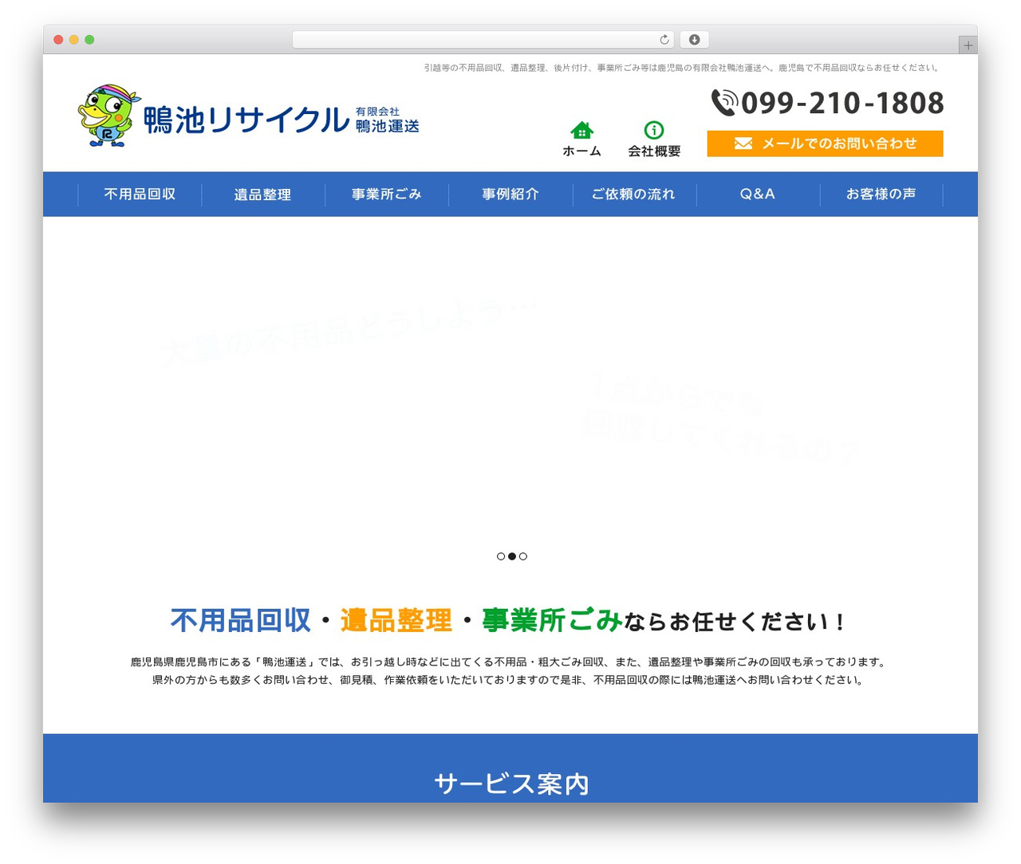Open Q&A menu item

(x=758, y=194)
